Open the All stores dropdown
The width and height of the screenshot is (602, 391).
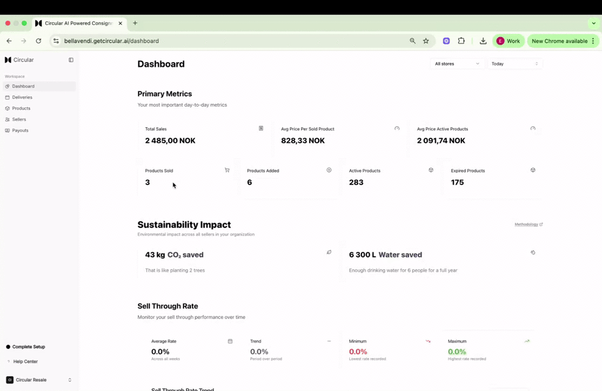coord(457,63)
